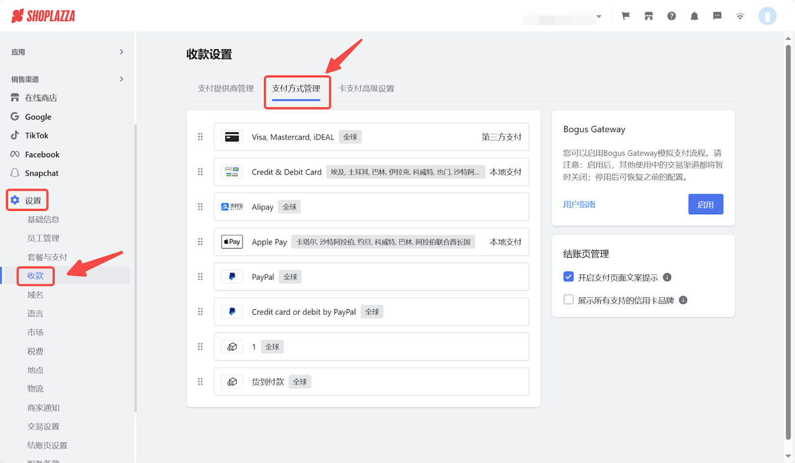Image resolution: width=795 pixels, height=463 pixels.
Task: Click the Shoplazza logo icon
Action: [x=18, y=16]
